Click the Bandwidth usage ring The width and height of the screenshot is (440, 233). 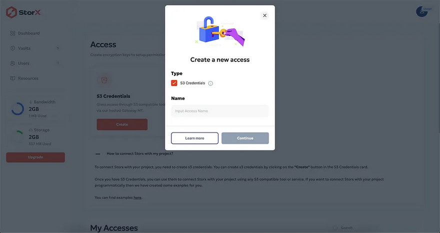(x=17, y=108)
